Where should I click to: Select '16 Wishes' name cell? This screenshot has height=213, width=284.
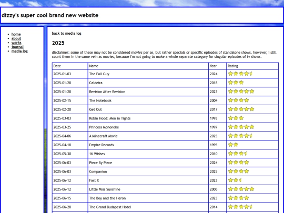(x=148, y=154)
